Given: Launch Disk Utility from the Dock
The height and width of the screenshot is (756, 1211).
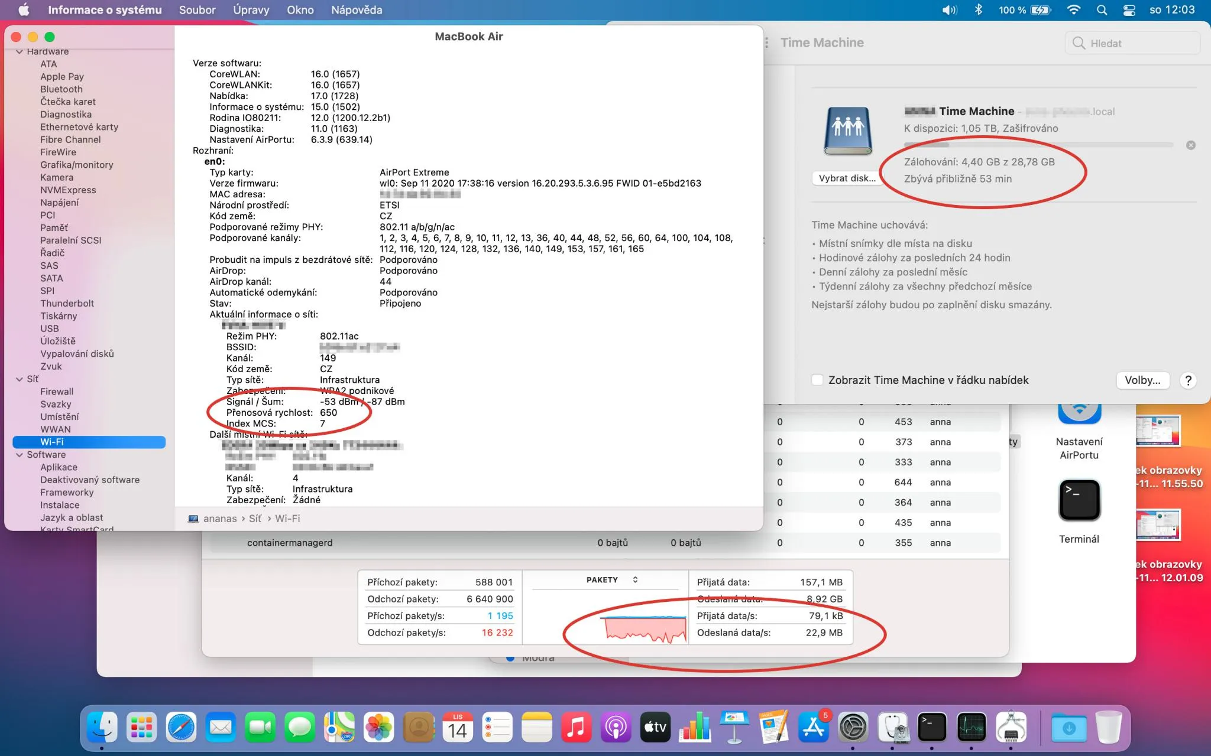Looking at the screenshot, I should click(893, 726).
